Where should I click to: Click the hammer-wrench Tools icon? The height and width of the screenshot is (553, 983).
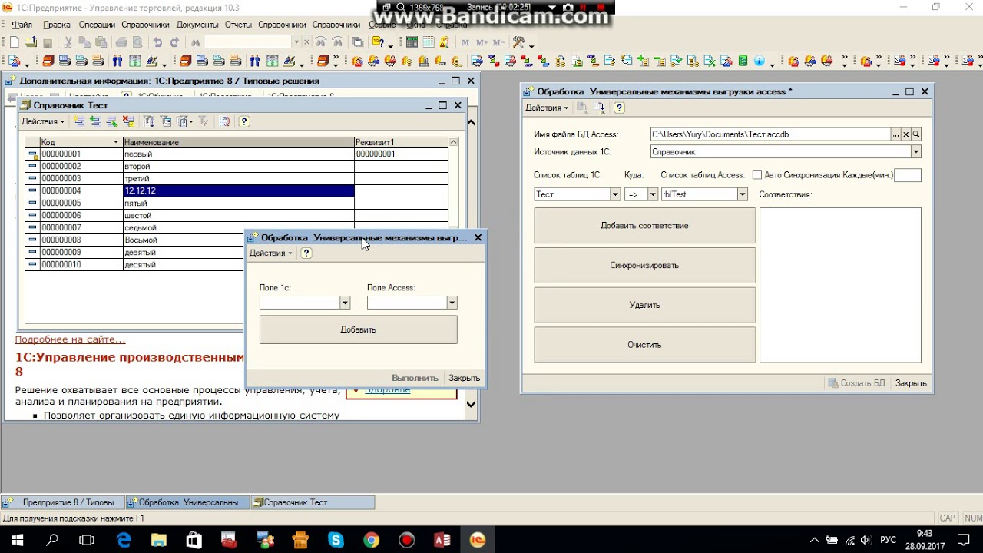coord(519,42)
